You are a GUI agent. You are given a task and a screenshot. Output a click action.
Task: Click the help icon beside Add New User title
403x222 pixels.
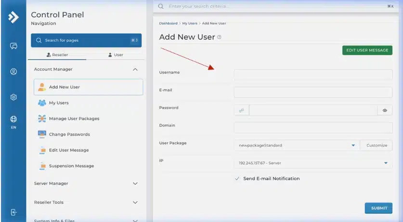tap(219, 37)
